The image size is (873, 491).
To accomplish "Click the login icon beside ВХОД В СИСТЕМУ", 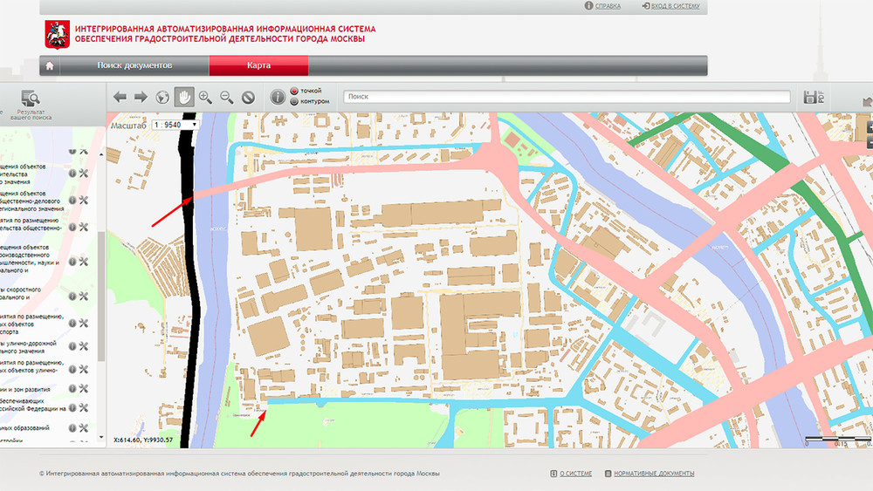I will [646, 5].
